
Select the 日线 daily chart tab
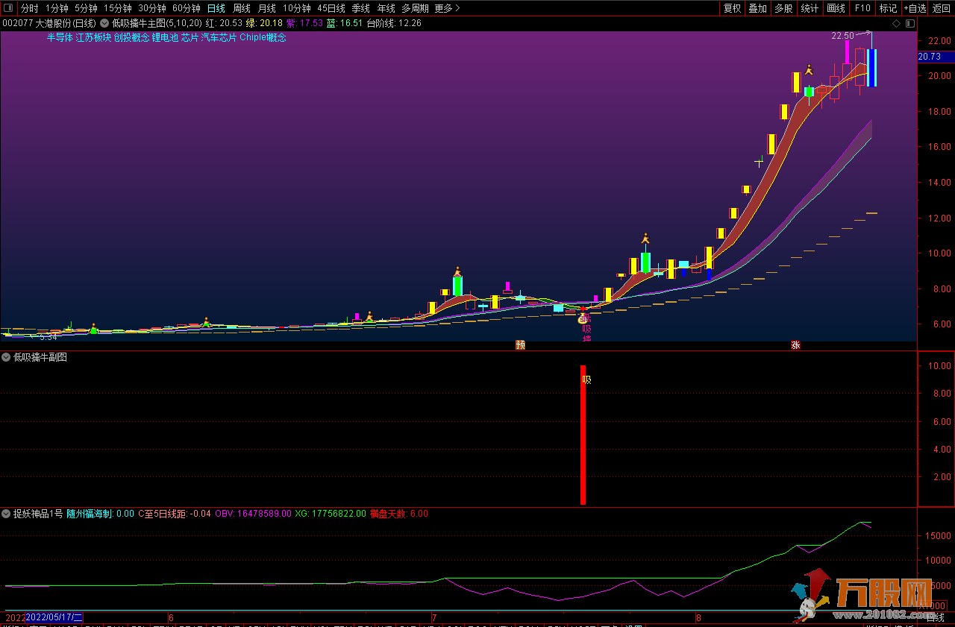(216, 8)
